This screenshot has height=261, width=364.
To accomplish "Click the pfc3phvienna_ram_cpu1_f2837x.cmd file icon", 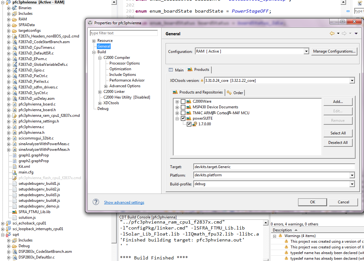I will 15,116.
